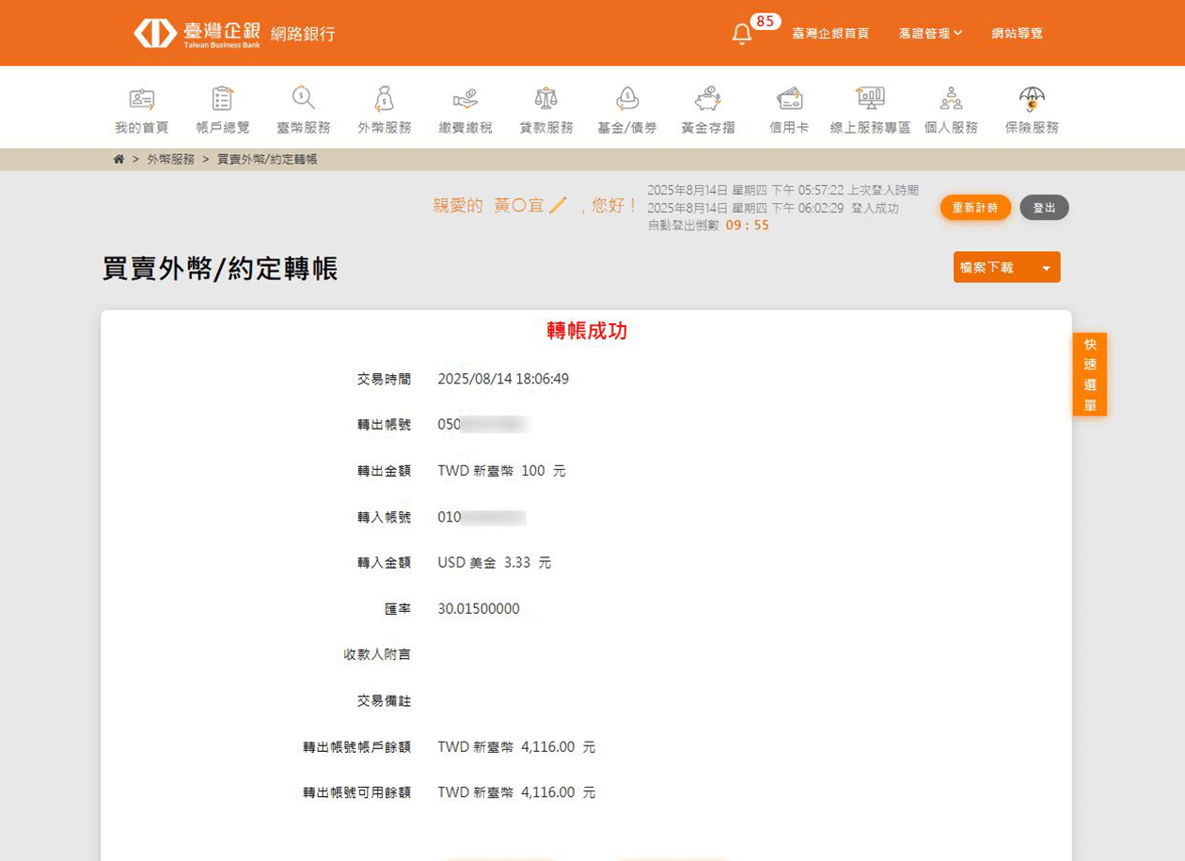View notifications via the bell icon
Viewport: 1185px width, 861px height.
(742, 34)
